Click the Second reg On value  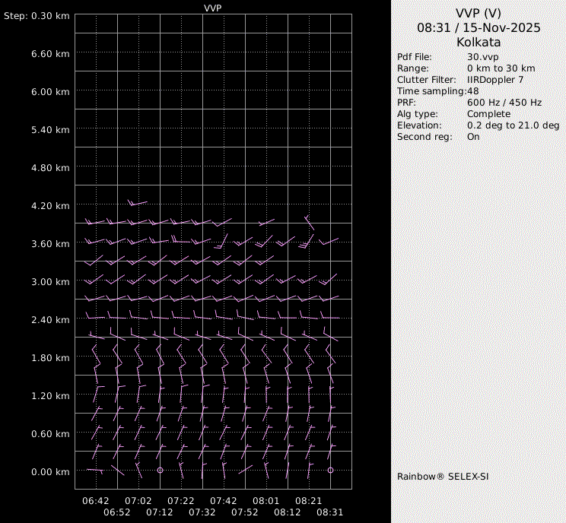click(473, 137)
